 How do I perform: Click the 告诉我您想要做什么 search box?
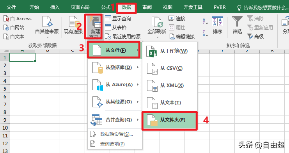[x=262, y=7]
